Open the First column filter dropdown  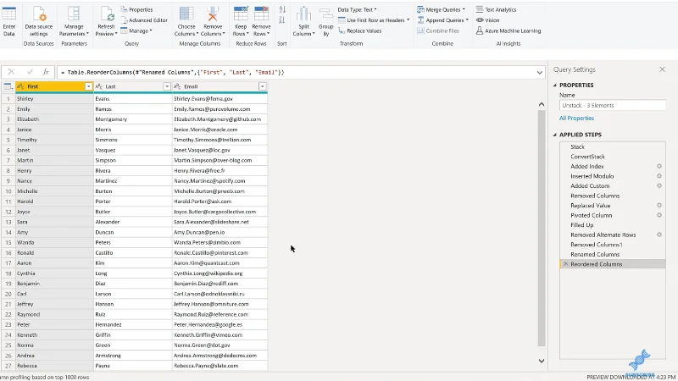coord(88,86)
